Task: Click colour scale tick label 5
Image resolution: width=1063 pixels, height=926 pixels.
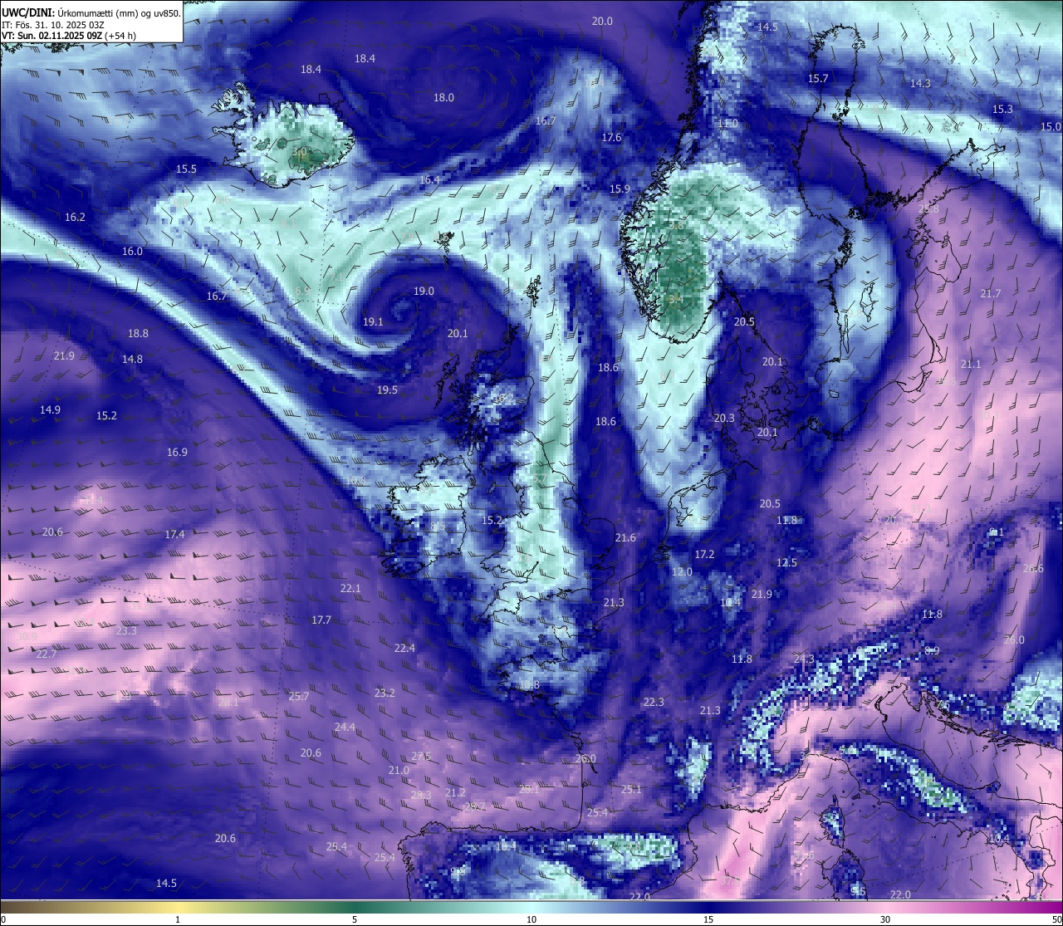Action: [x=355, y=919]
